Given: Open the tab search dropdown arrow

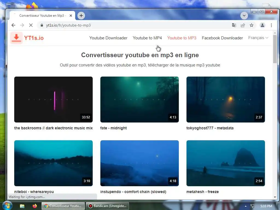Looking at the screenshot, I should [244, 16].
